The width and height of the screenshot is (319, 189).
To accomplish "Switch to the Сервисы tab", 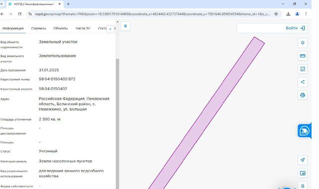I will 38,28.
